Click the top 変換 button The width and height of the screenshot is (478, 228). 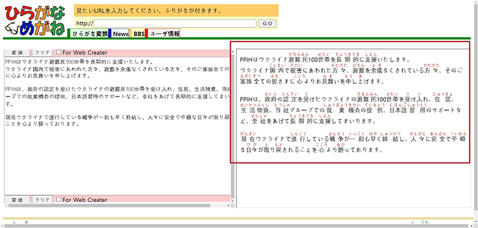tap(17, 52)
